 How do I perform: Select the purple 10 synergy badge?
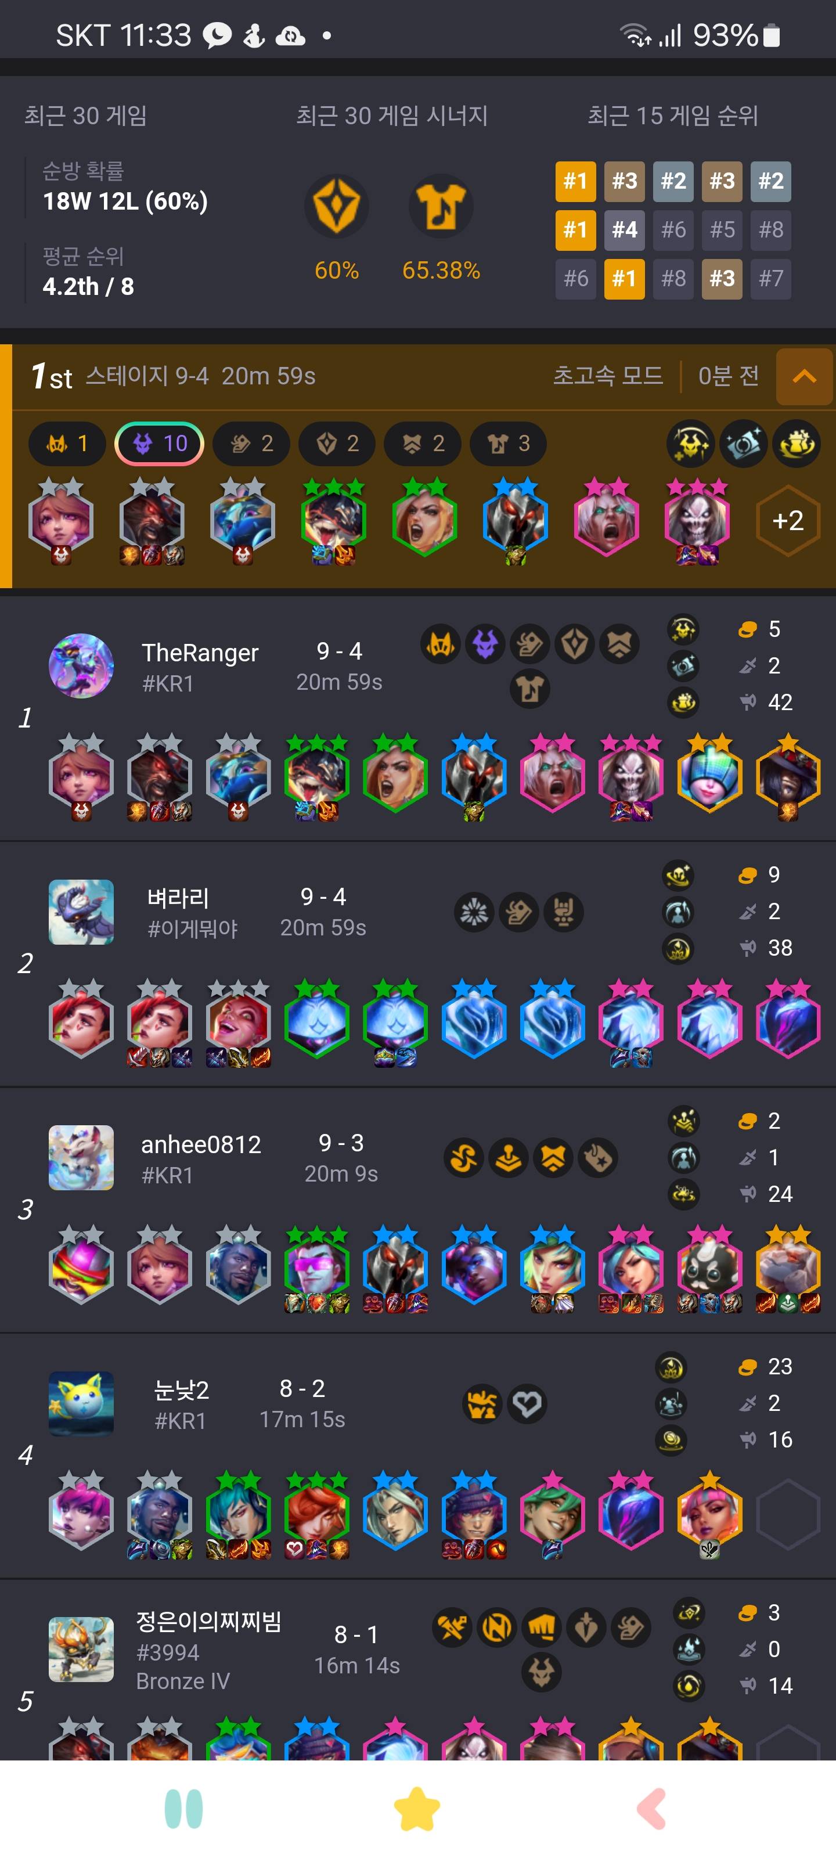pos(158,444)
